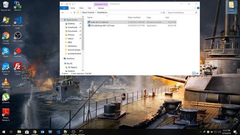Screen dimensions: 240x135
Task: Switch to details view layout icon
Action: click(x=194, y=73)
